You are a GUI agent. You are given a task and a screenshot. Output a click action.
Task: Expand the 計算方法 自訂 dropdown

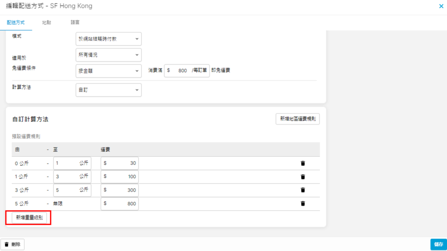click(108, 90)
